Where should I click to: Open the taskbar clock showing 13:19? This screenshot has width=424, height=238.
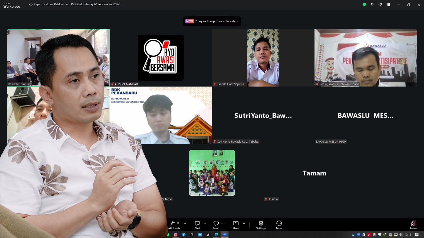click(x=408, y=235)
